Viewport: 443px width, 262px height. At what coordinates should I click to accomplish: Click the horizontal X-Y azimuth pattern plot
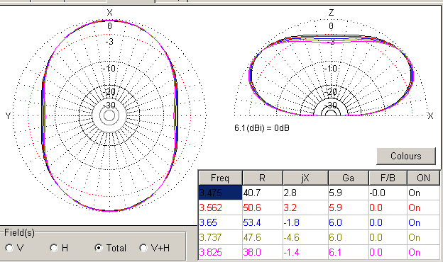click(x=109, y=115)
